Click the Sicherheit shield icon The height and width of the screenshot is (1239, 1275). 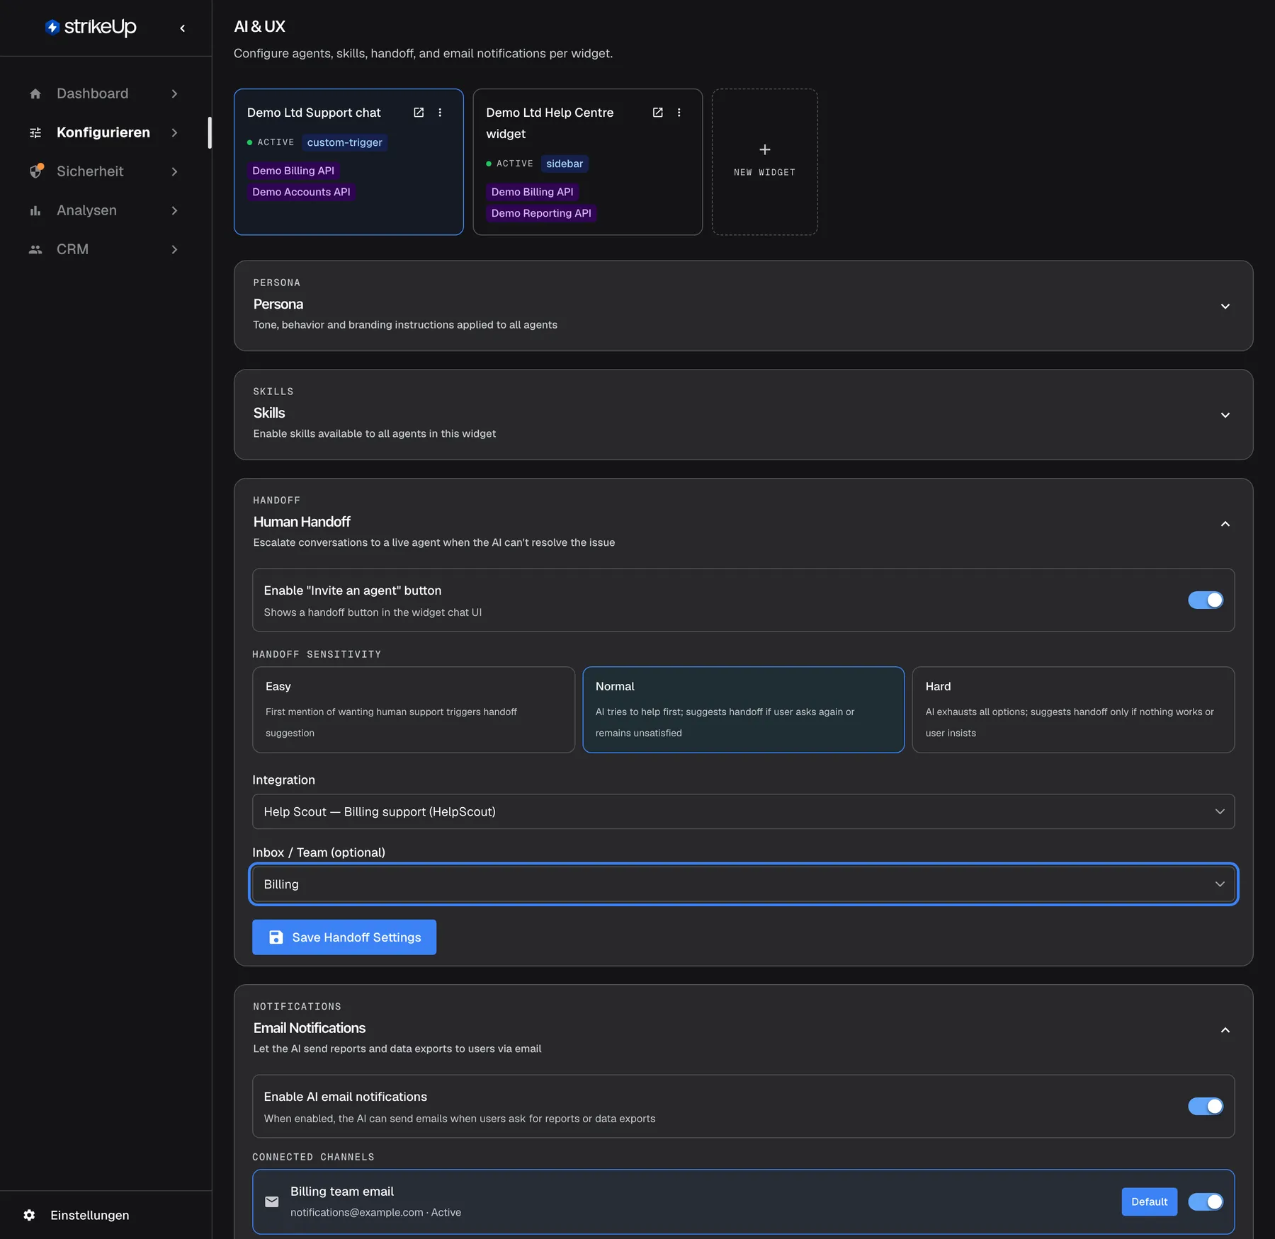36,171
